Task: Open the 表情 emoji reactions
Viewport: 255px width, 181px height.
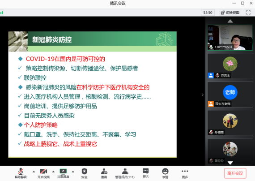Action: (165, 173)
